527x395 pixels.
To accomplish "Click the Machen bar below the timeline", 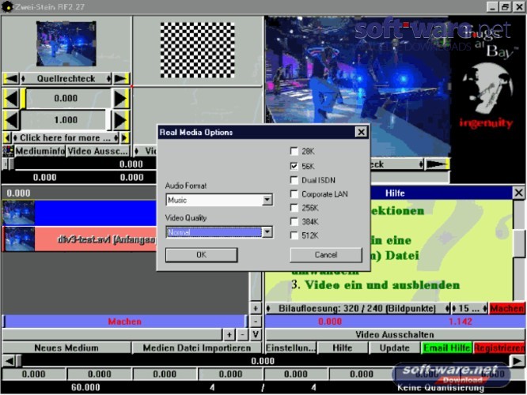I will [125, 322].
